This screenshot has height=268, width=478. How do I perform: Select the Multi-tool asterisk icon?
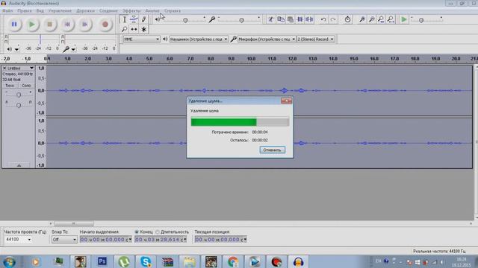[x=143, y=29]
